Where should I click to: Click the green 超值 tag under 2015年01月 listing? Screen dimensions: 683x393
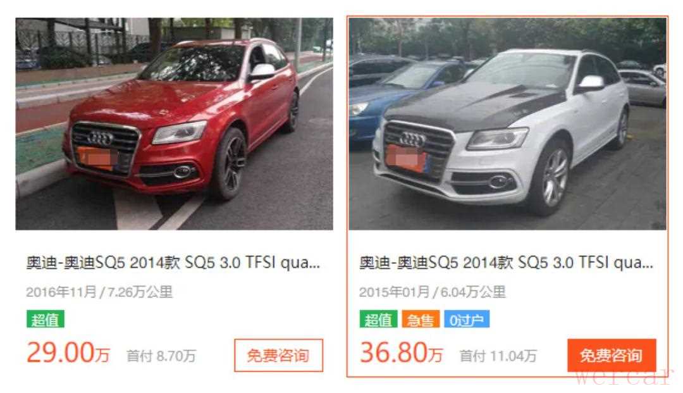pos(379,320)
